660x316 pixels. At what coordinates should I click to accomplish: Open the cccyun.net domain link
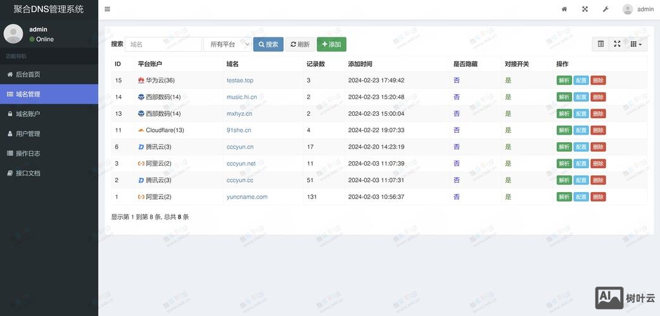[x=241, y=163]
